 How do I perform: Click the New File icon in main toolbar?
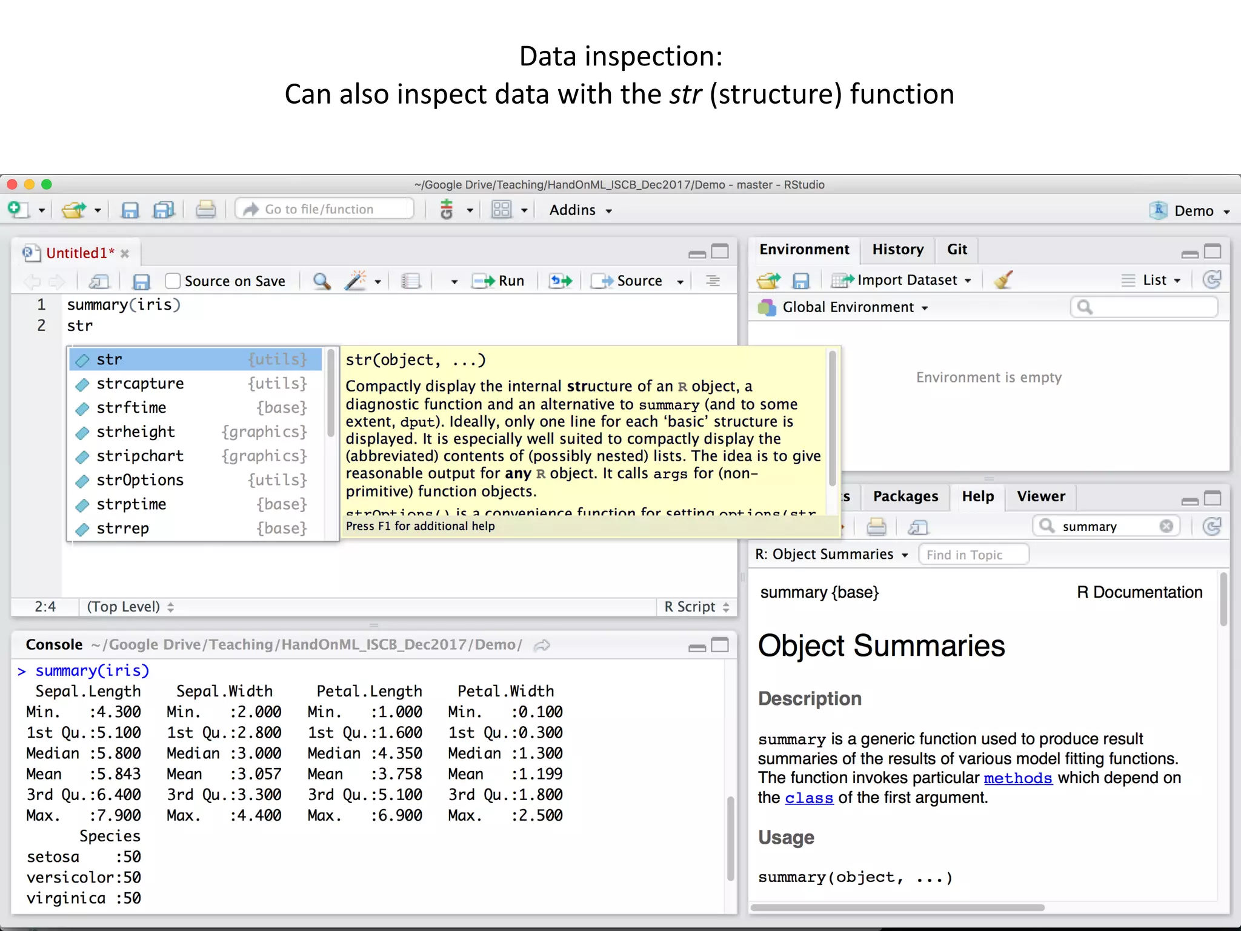tap(18, 210)
